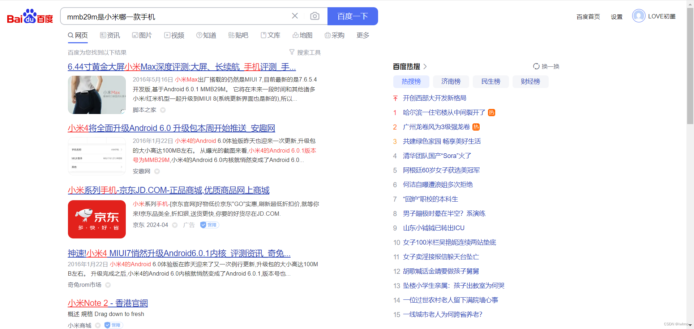The width and height of the screenshot is (694, 329).
Task: Open the LOVE初墨 user avatar
Action: tap(639, 16)
